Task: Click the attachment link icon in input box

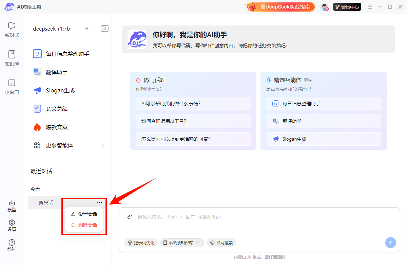Action: (129, 217)
